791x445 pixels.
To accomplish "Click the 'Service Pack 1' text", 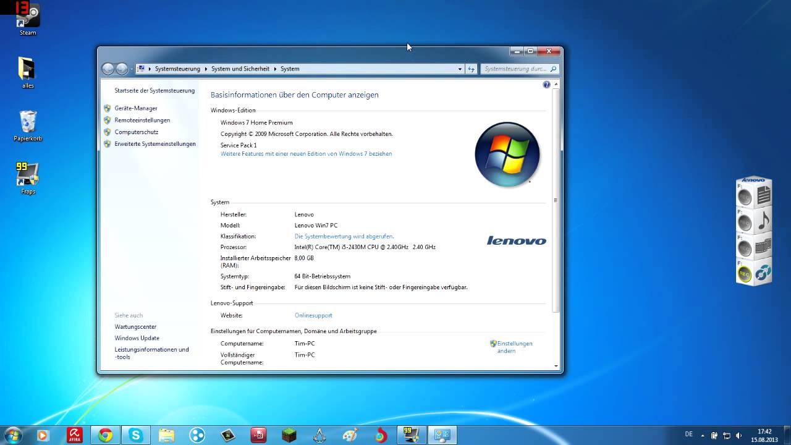I will tap(239, 145).
